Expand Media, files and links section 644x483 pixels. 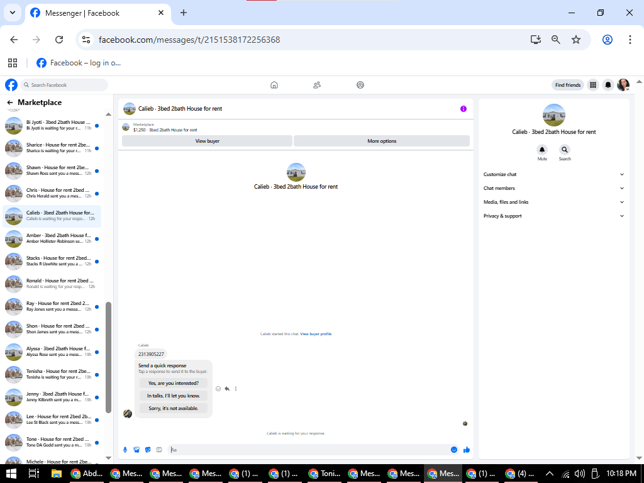pos(553,202)
